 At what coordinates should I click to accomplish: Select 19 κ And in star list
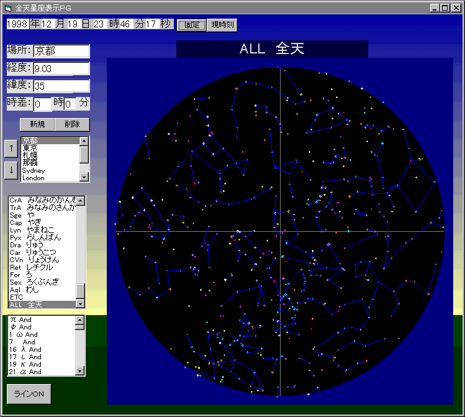42,364
